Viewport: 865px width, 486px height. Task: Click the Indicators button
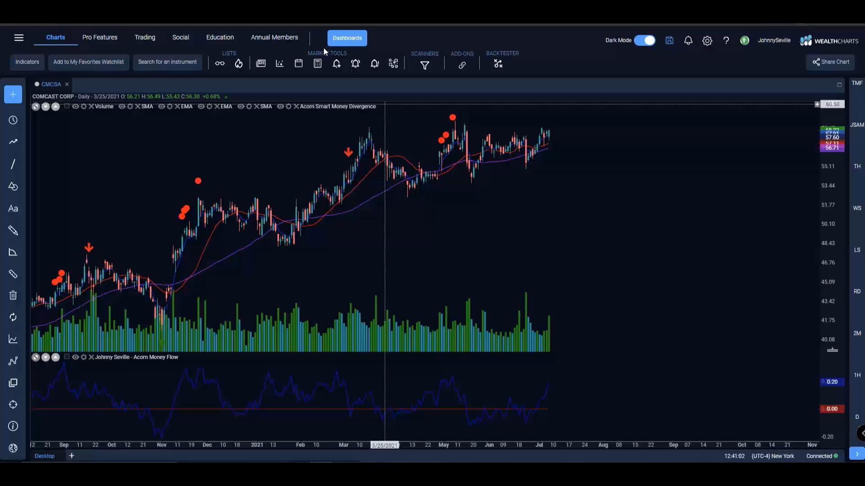(27, 62)
